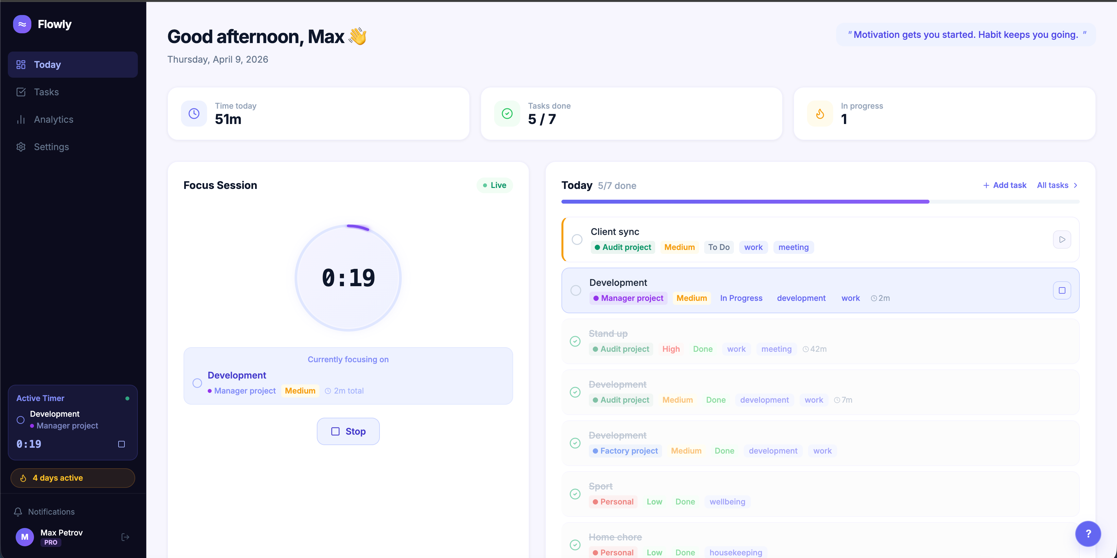The image size is (1117, 558).
Task: Go to Tasks in the sidebar
Action: tap(46, 92)
